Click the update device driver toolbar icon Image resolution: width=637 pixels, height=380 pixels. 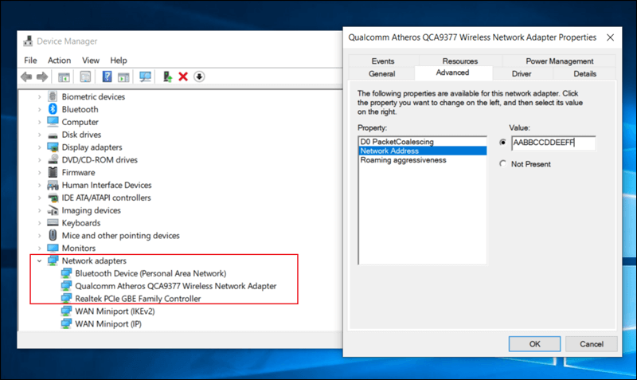coord(167,76)
